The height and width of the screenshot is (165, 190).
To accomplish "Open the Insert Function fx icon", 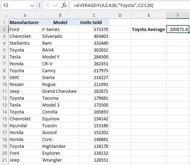I will [64, 5].
